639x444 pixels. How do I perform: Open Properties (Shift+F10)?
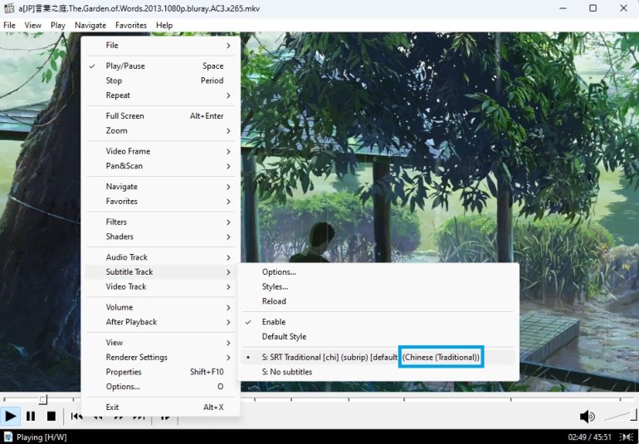coord(160,372)
